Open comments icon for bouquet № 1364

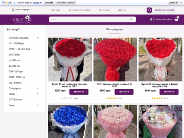click(x=166, y=98)
